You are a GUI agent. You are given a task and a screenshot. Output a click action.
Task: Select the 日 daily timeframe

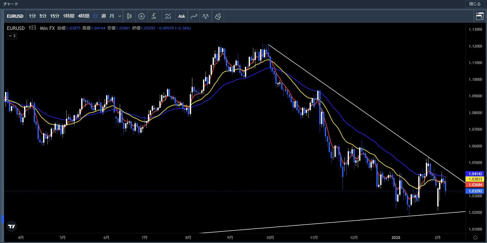click(95, 16)
